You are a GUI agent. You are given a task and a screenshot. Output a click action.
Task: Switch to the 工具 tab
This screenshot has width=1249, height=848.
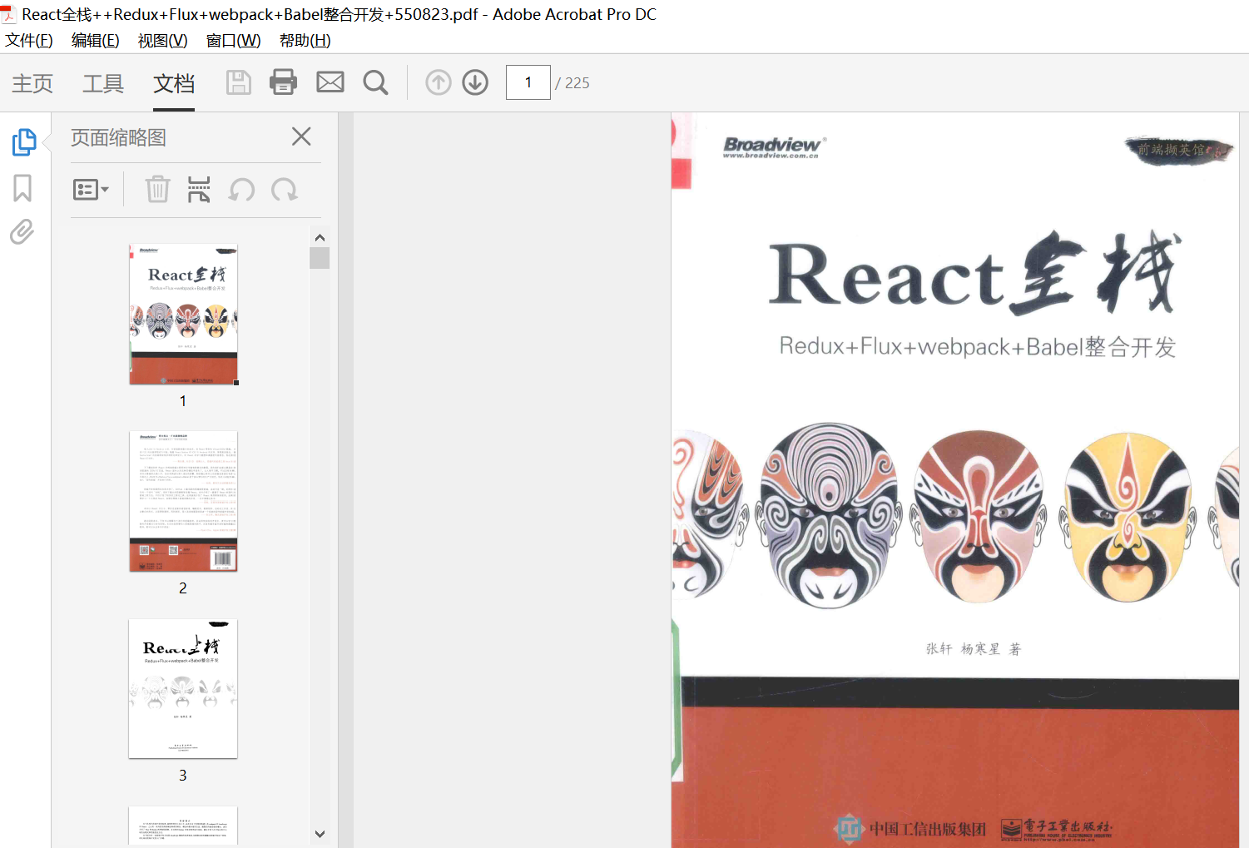[103, 83]
